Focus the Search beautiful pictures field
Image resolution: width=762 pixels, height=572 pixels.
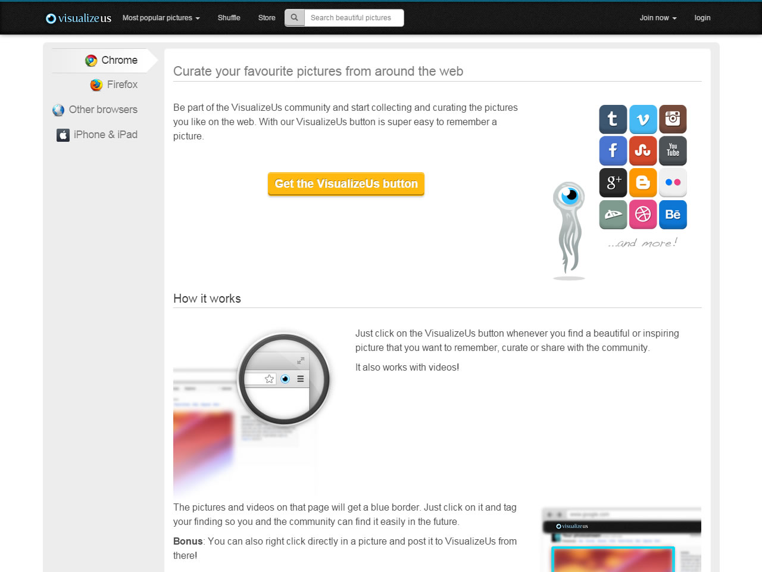point(354,18)
